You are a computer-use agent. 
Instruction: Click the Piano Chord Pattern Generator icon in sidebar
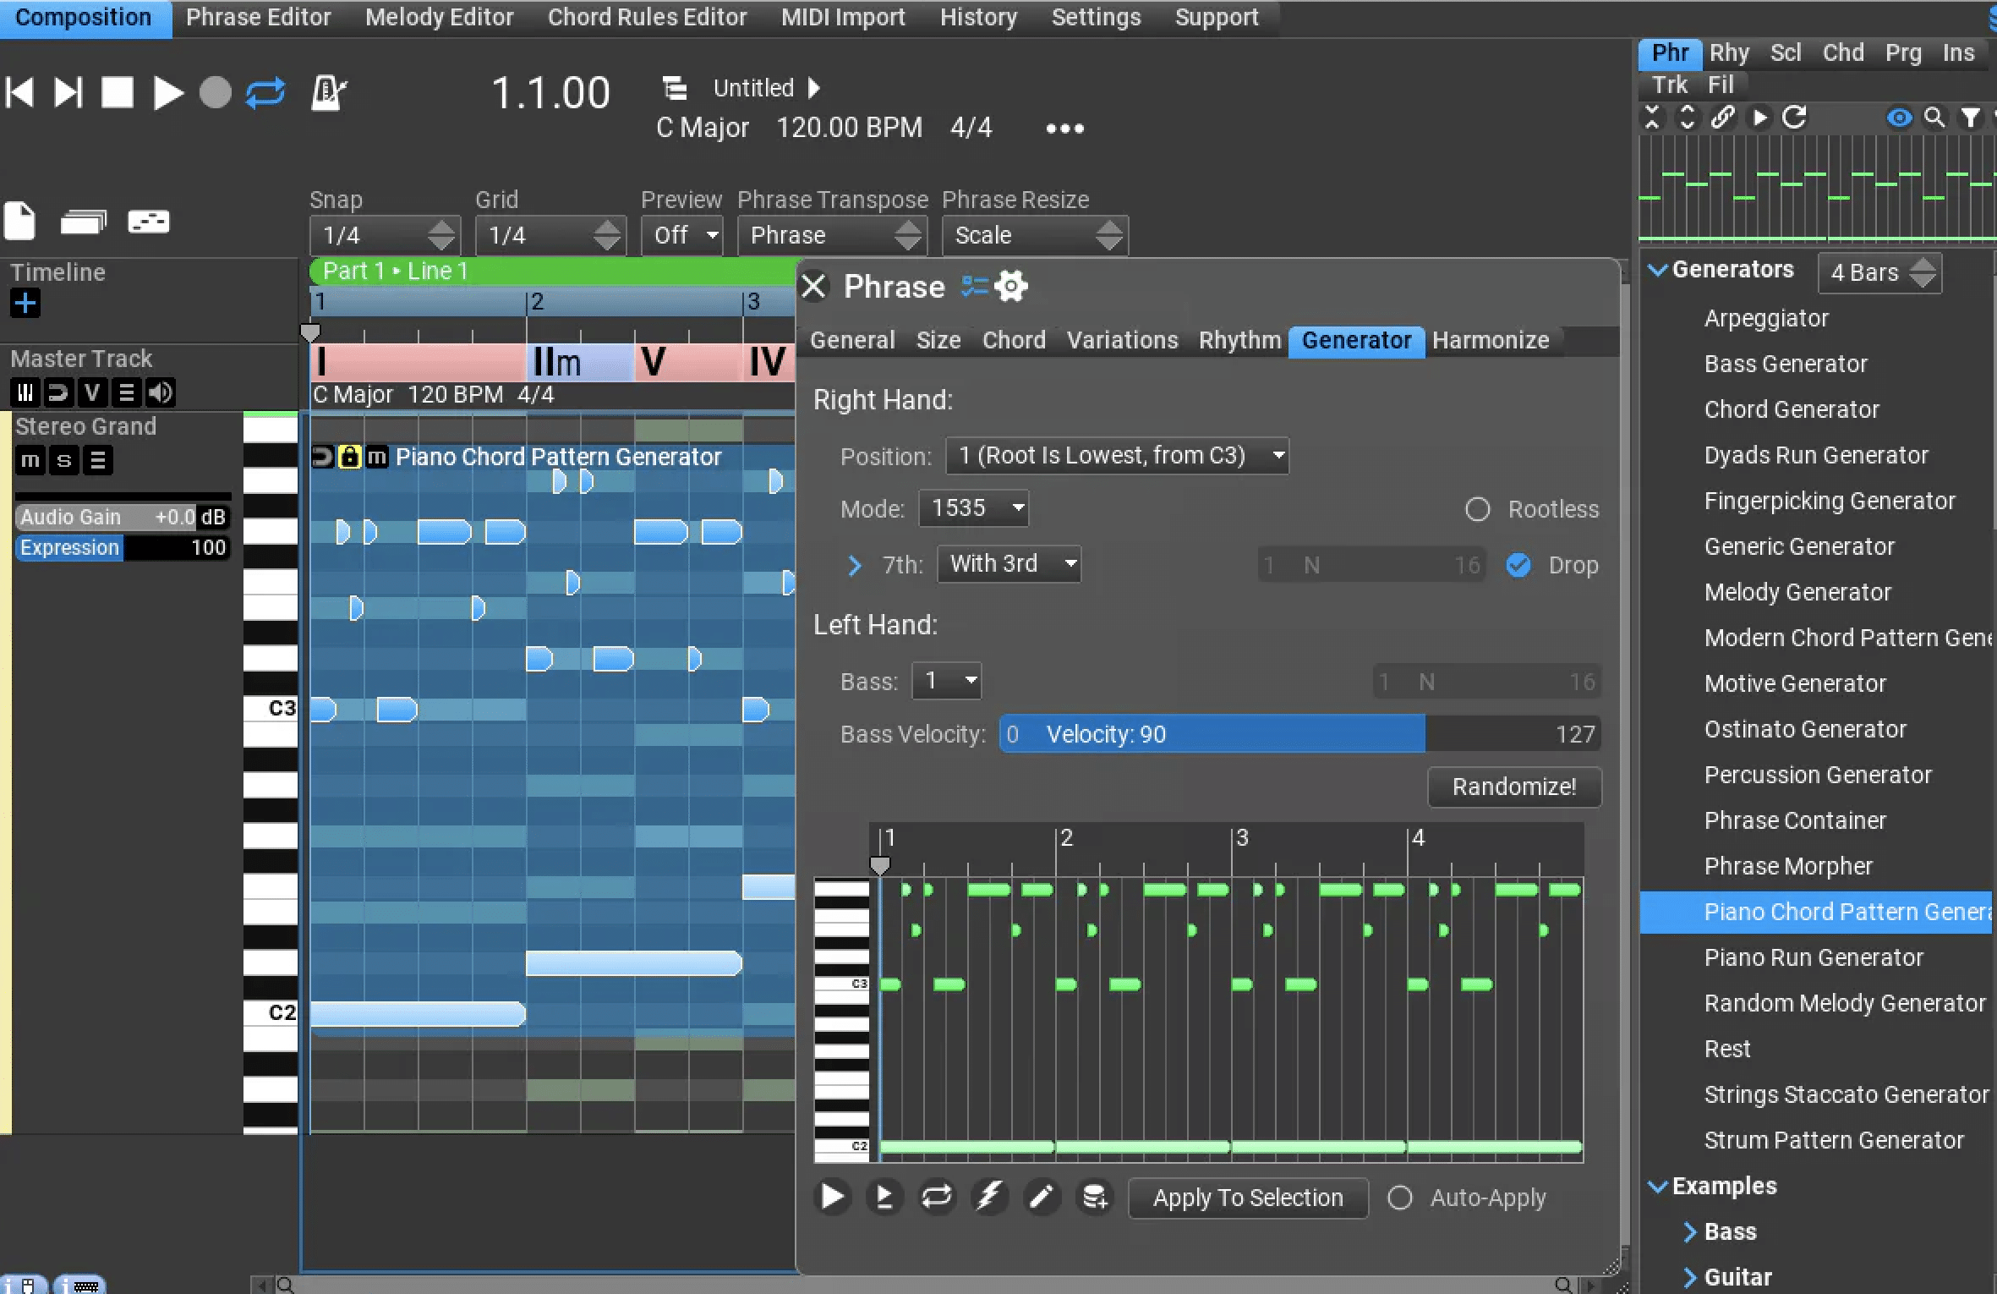[1819, 911]
